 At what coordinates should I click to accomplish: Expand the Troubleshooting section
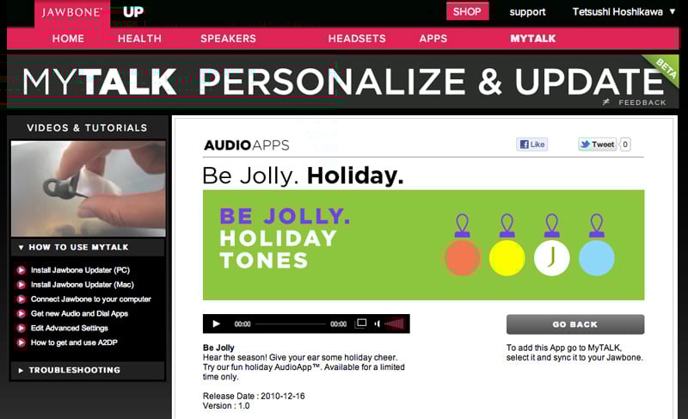coord(86,371)
